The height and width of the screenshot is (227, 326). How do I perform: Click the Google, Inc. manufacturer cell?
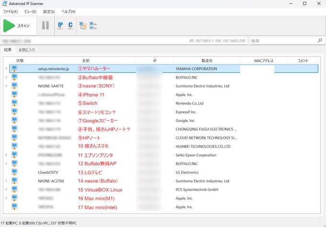click(185, 120)
